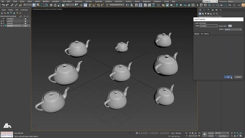This screenshot has width=245, height=138.
Task: Open the Modifiers menu
Action: [46, 1]
